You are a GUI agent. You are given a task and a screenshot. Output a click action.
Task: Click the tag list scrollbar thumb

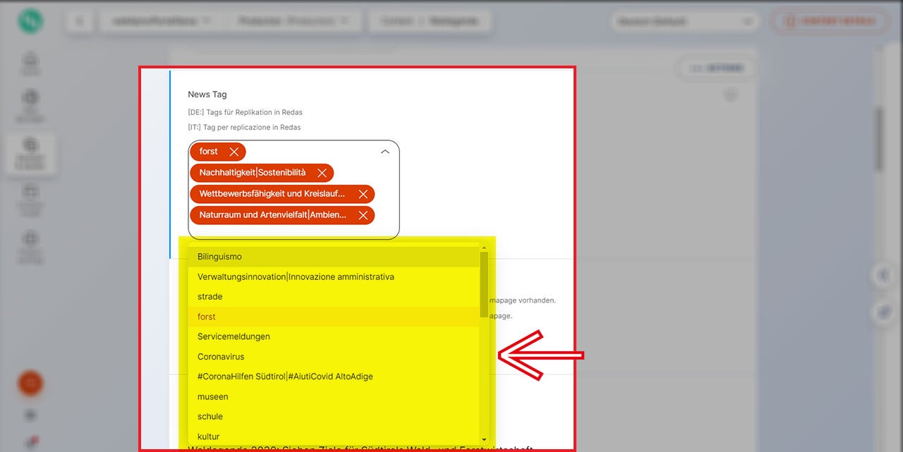click(x=484, y=282)
